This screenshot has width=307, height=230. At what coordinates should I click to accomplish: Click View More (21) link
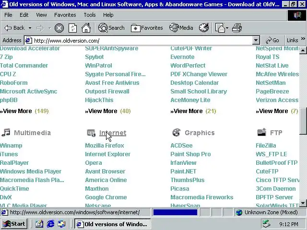click(x=193, y=111)
